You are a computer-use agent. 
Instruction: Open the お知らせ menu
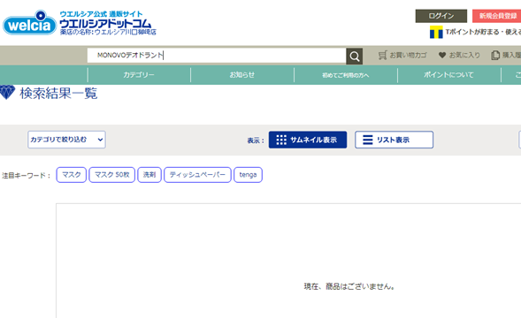pos(242,75)
